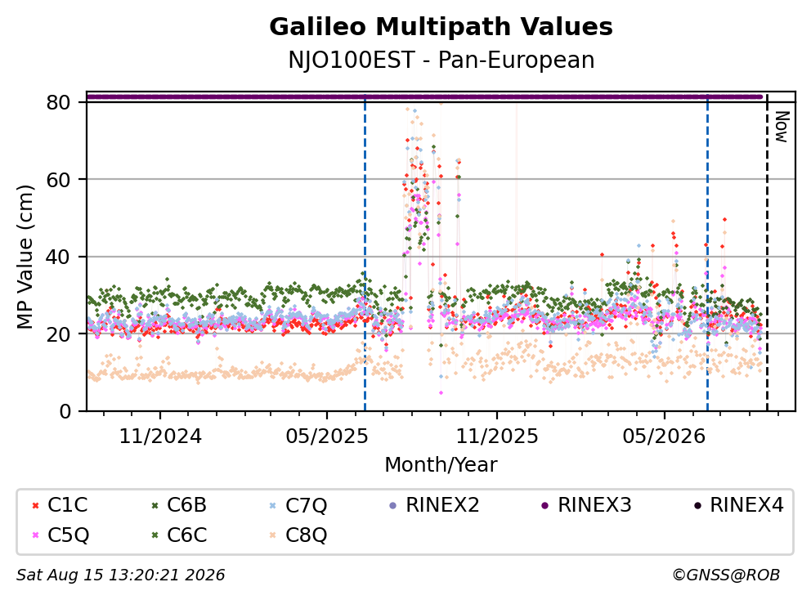Click the RINEX2 legend entry
Viewport: 811px width, 600px height.
pyautogui.click(x=433, y=505)
